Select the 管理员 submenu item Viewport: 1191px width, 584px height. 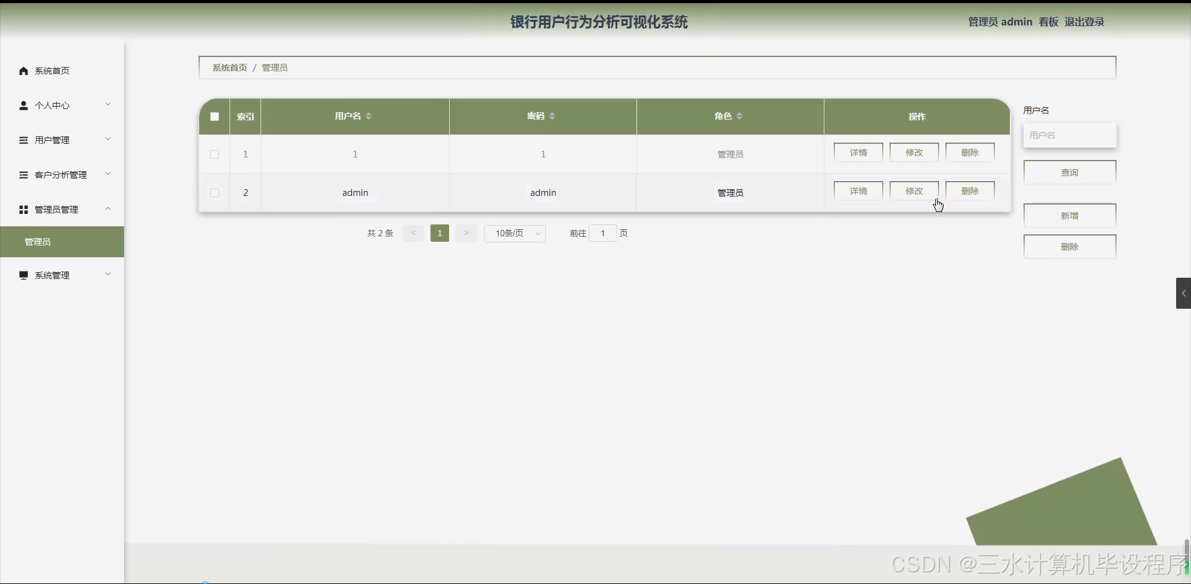[38, 242]
